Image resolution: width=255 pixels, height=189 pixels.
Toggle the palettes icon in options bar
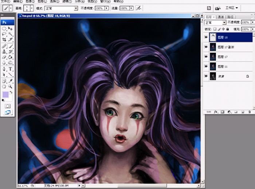[x=209, y=8]
